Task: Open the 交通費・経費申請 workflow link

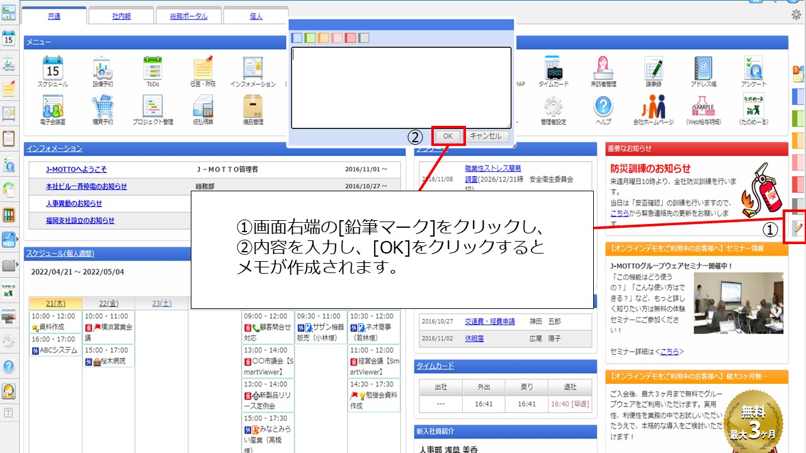Action: (490, 322)
